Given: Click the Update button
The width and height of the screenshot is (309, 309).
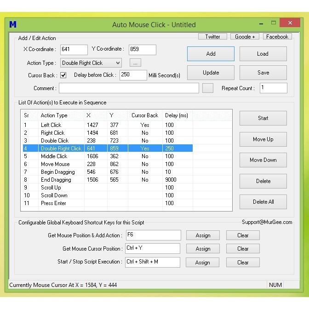Looking at the screenshot, I should pos(211,73).
